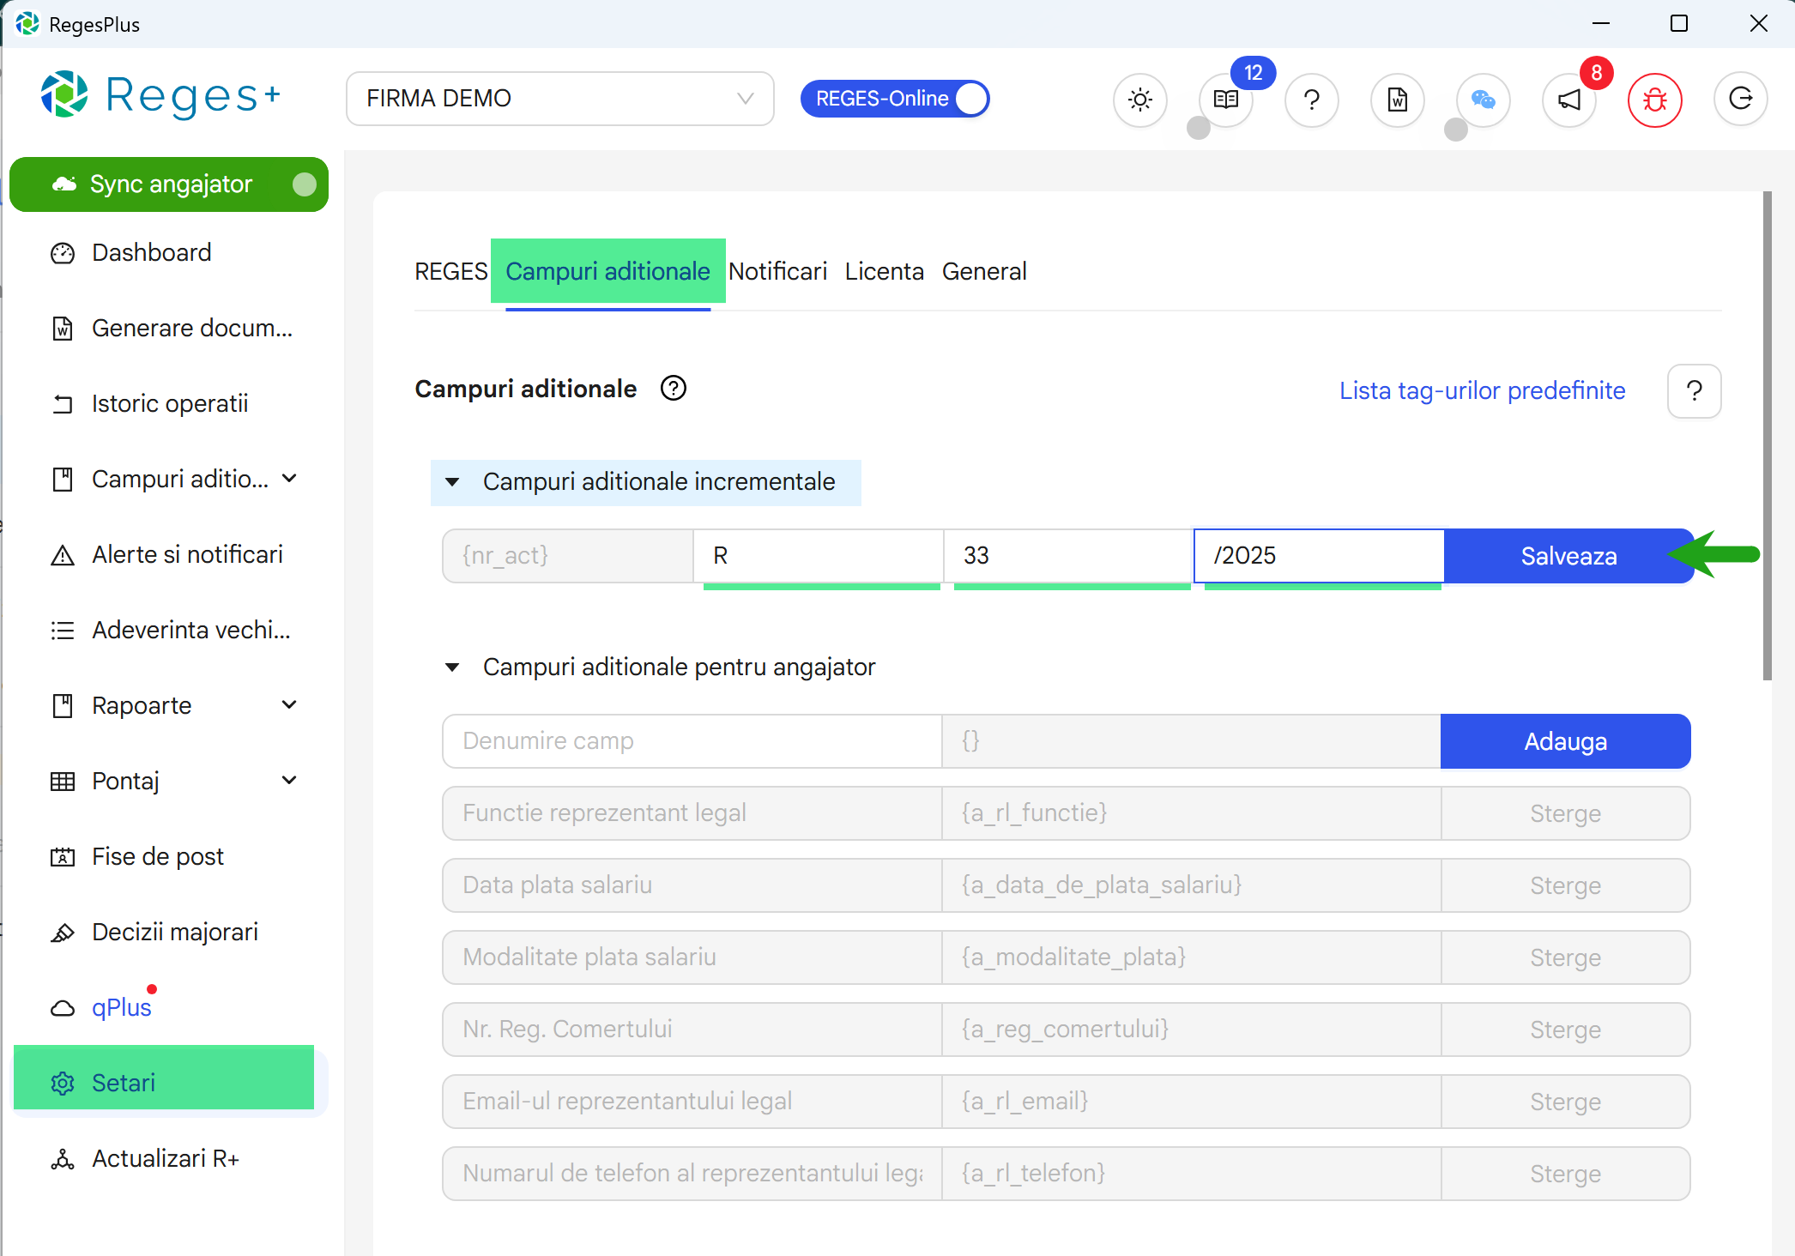
Task: Collapse the Campuri aditionale incrementale section
Action: 452,482
